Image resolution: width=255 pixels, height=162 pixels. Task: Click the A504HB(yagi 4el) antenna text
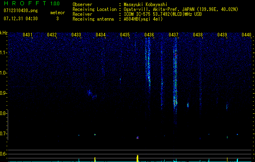[x=143, y=19]
